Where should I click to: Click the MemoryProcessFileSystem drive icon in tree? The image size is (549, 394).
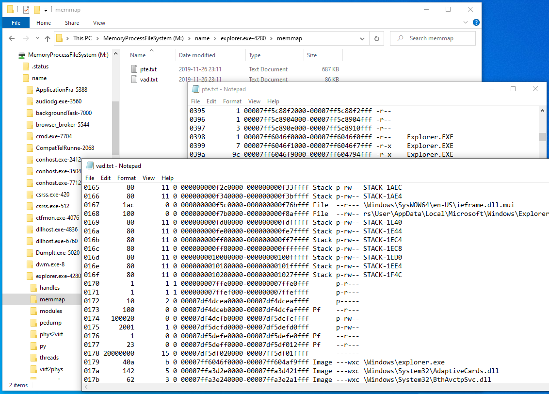pyautogui.click(x=22, y=55)
